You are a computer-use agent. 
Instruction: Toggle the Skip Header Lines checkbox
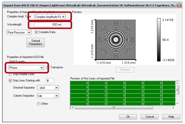10,74
